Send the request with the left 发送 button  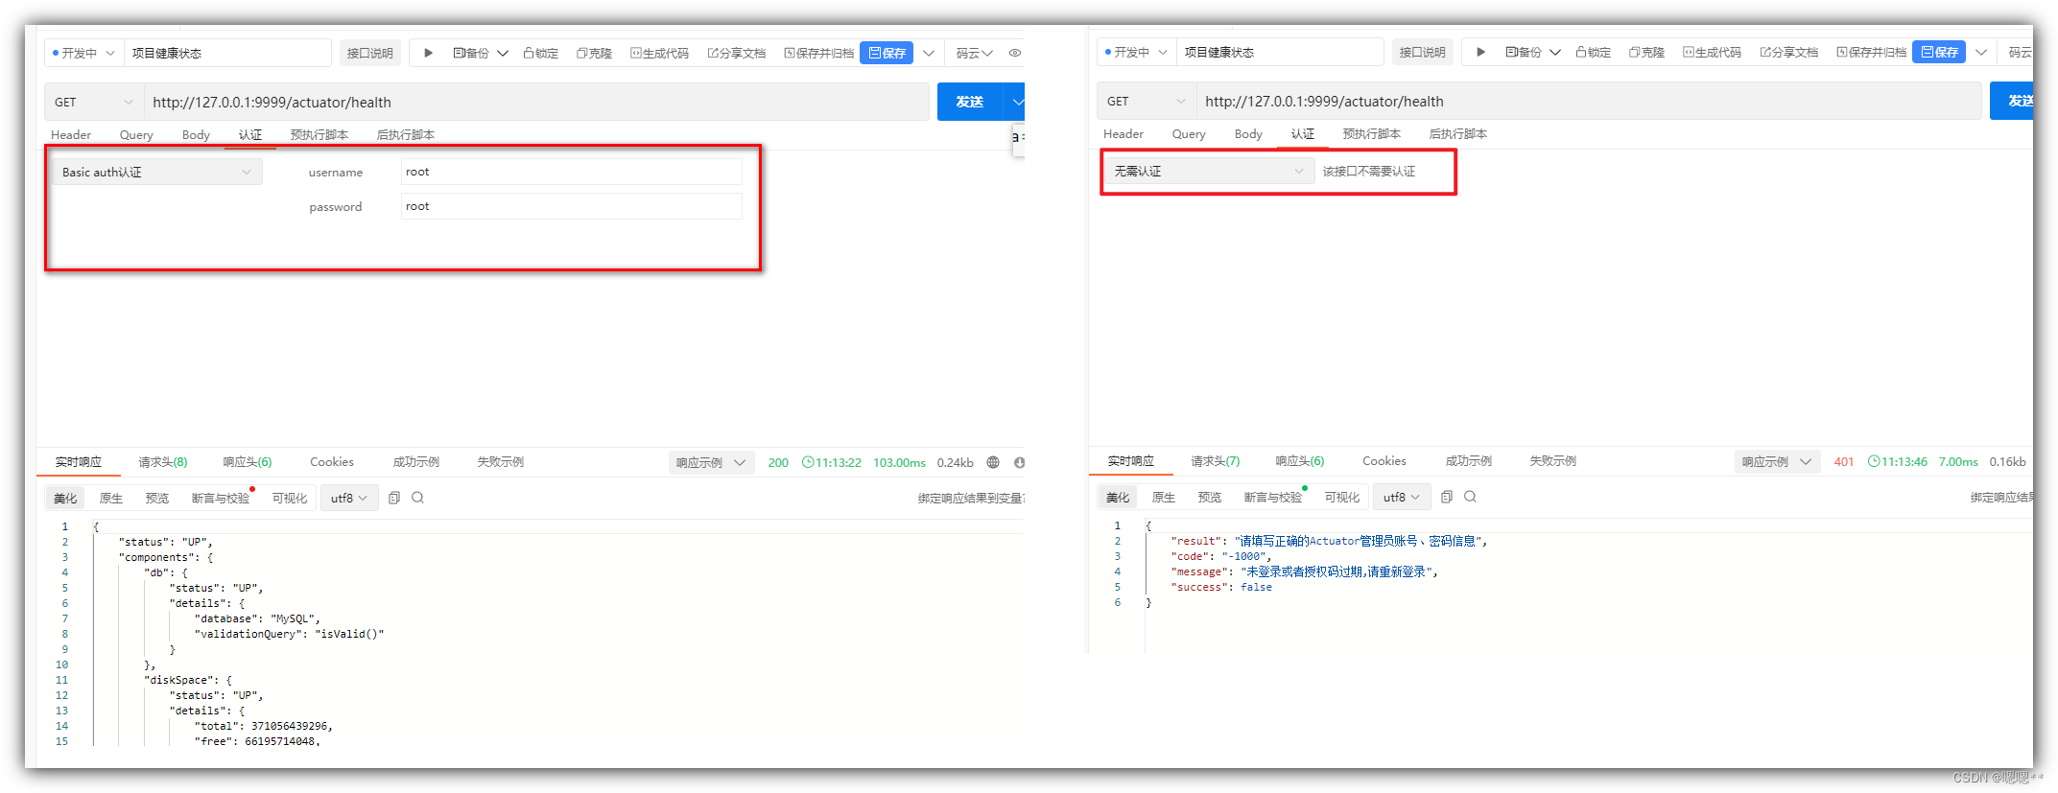pos(970,102)
